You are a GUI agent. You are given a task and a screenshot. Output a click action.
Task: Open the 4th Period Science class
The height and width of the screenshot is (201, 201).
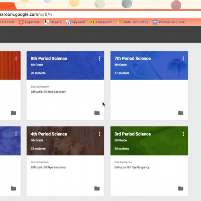(49, 134)
